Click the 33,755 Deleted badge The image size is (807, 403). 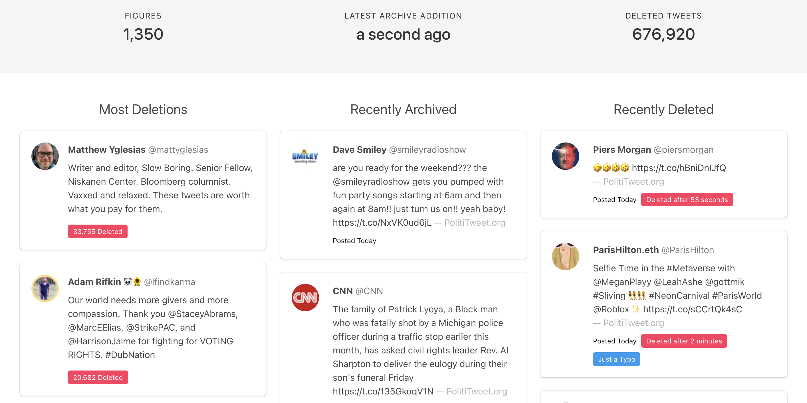pos(98,231)
